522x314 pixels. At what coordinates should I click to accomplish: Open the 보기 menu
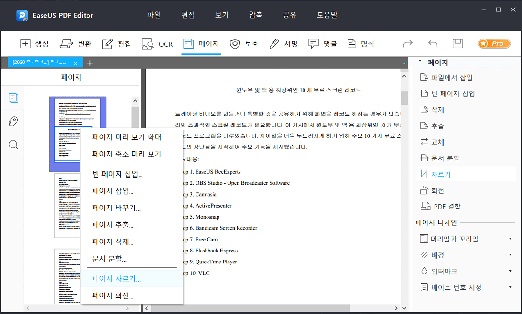coord(221,15)
